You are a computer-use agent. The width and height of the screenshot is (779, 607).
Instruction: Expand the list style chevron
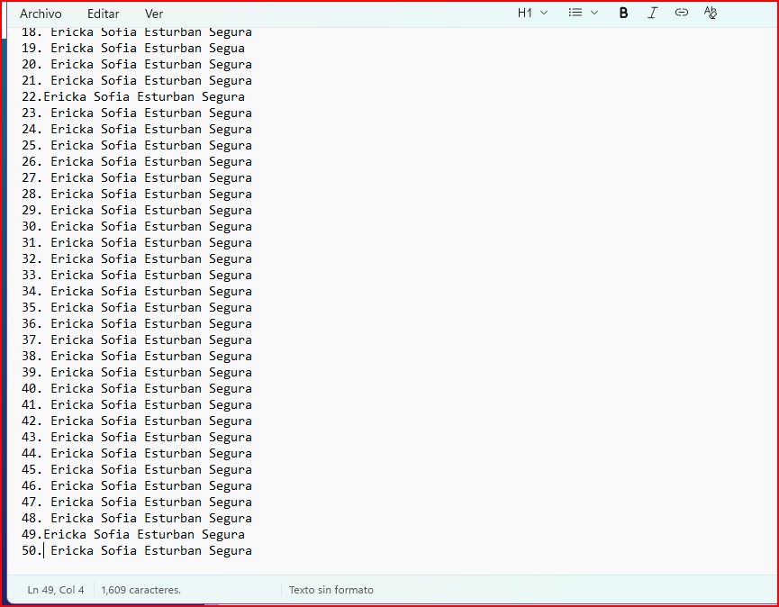(x=594, y=13)
